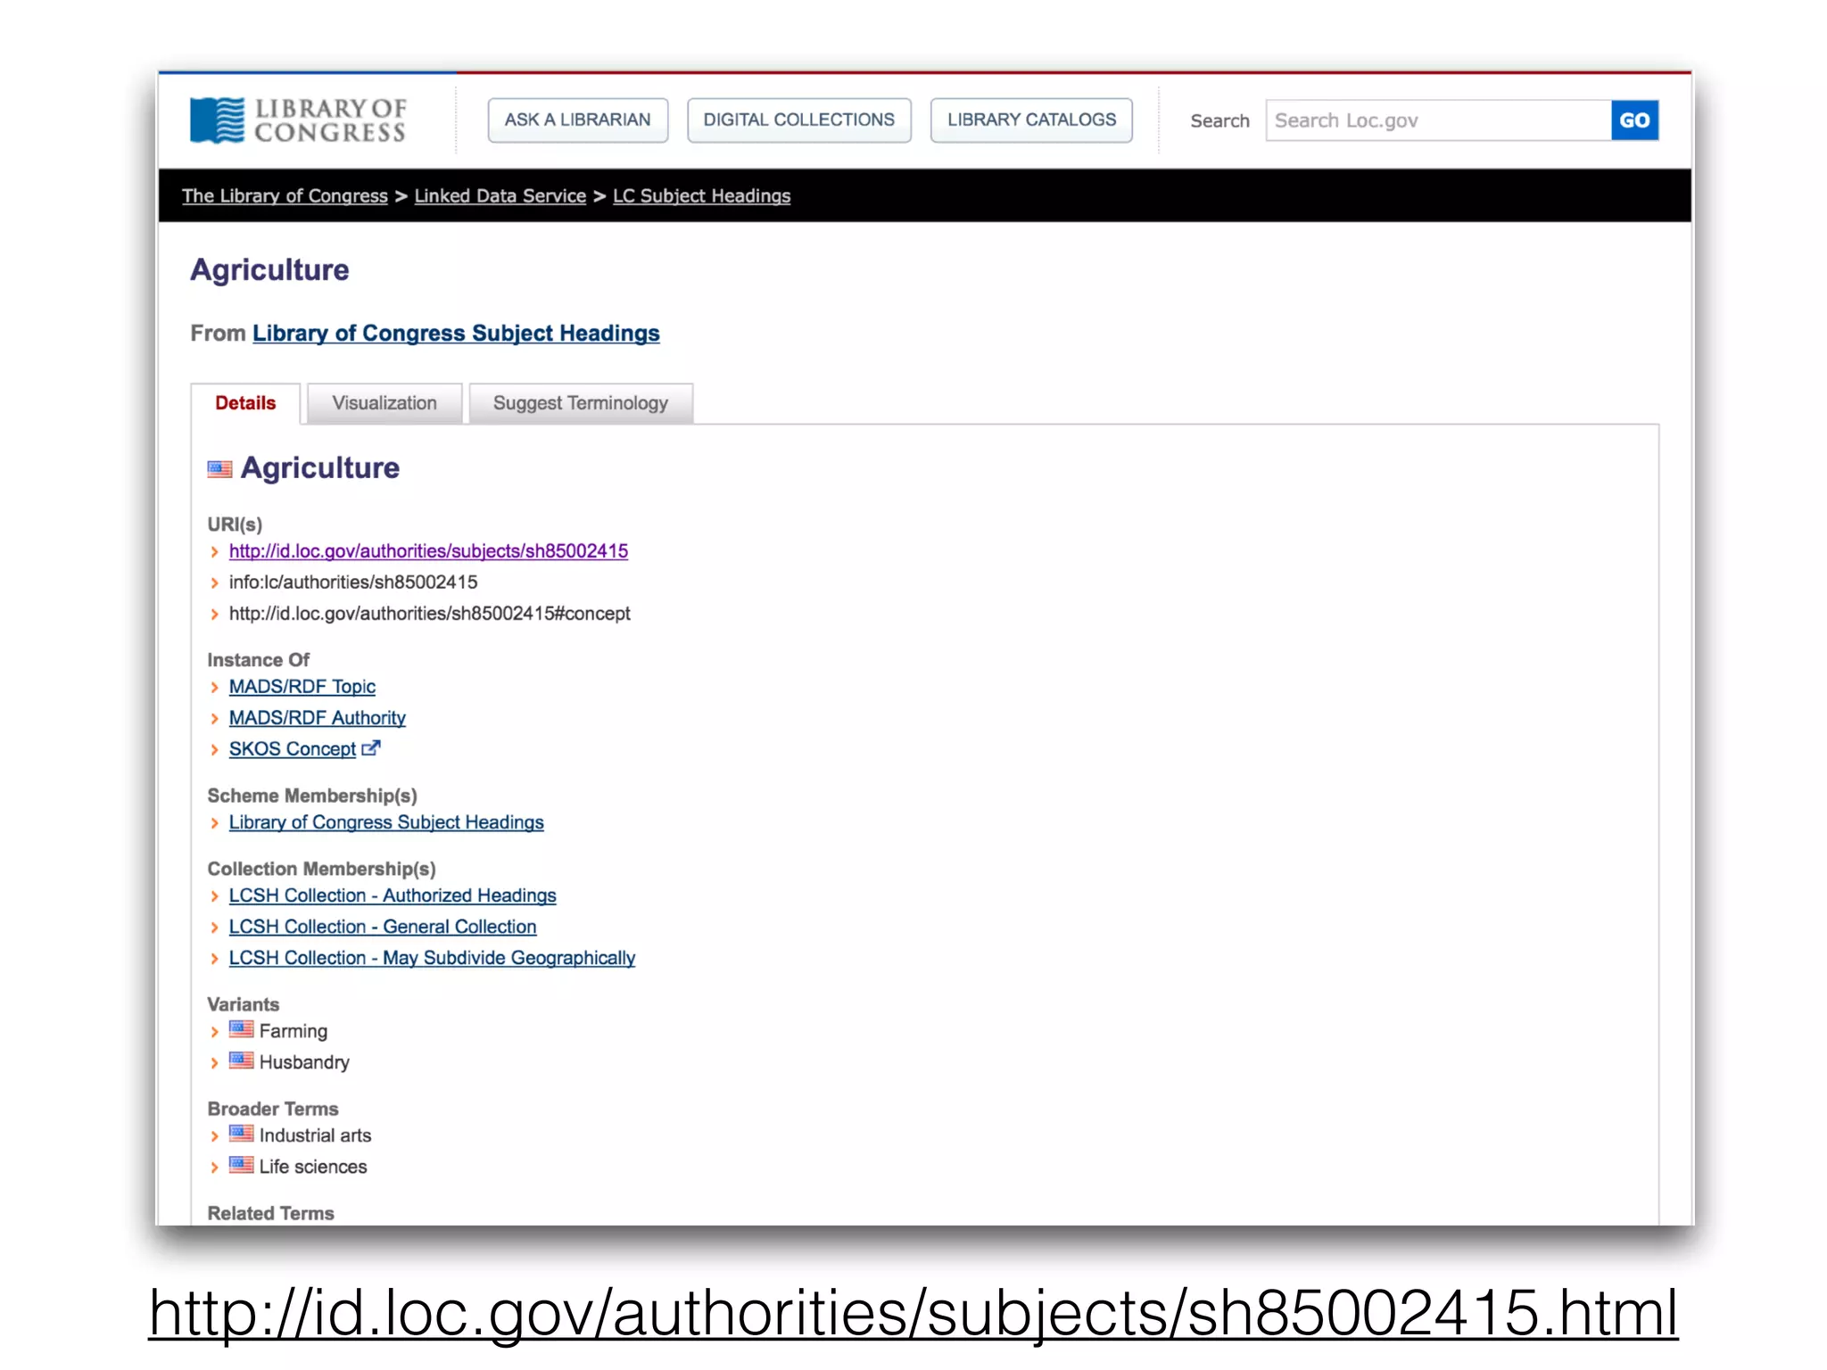Click the Husbandry variant text

(304, 1063)
